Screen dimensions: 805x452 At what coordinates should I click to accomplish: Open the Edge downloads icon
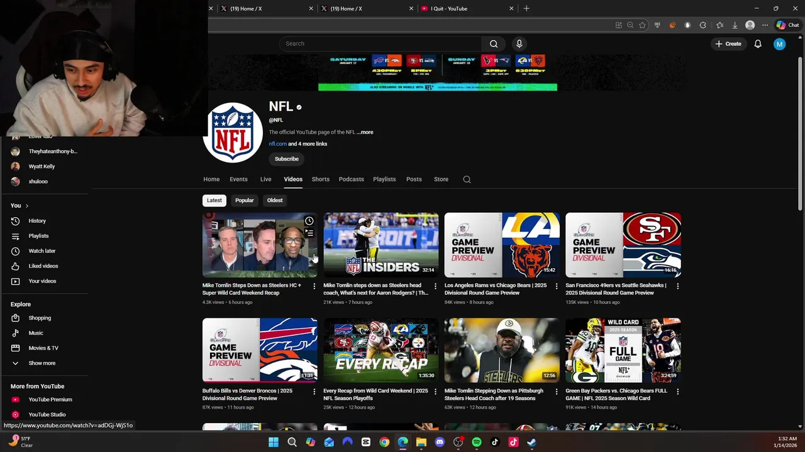735,25
